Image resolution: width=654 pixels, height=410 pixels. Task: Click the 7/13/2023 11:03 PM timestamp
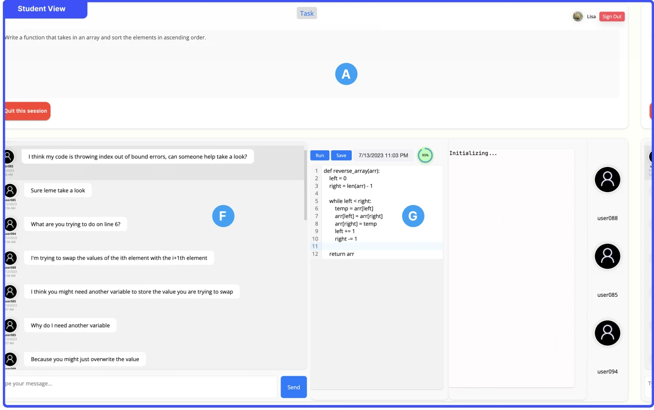[383, 156]
